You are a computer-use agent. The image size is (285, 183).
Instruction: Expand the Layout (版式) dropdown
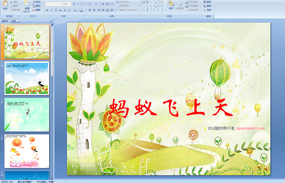click(38, 2)
